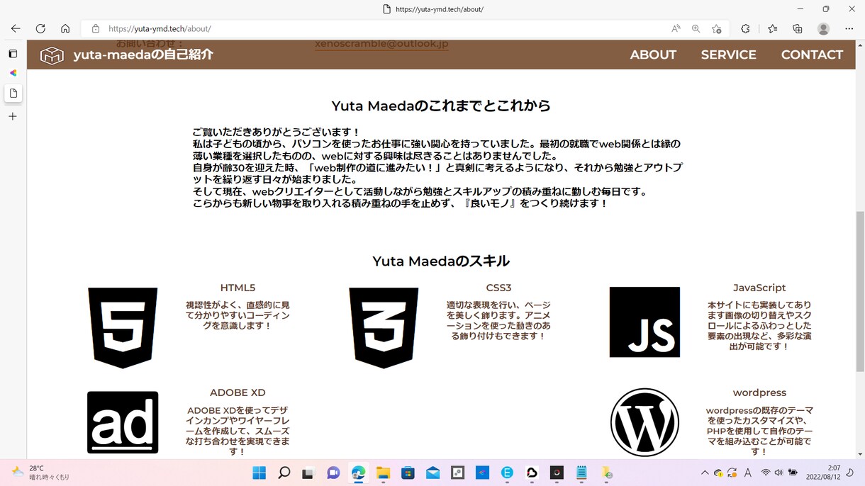Open the Windows Start menu
865x486 pixels.
pyautogui.click(x=259, y=473)
